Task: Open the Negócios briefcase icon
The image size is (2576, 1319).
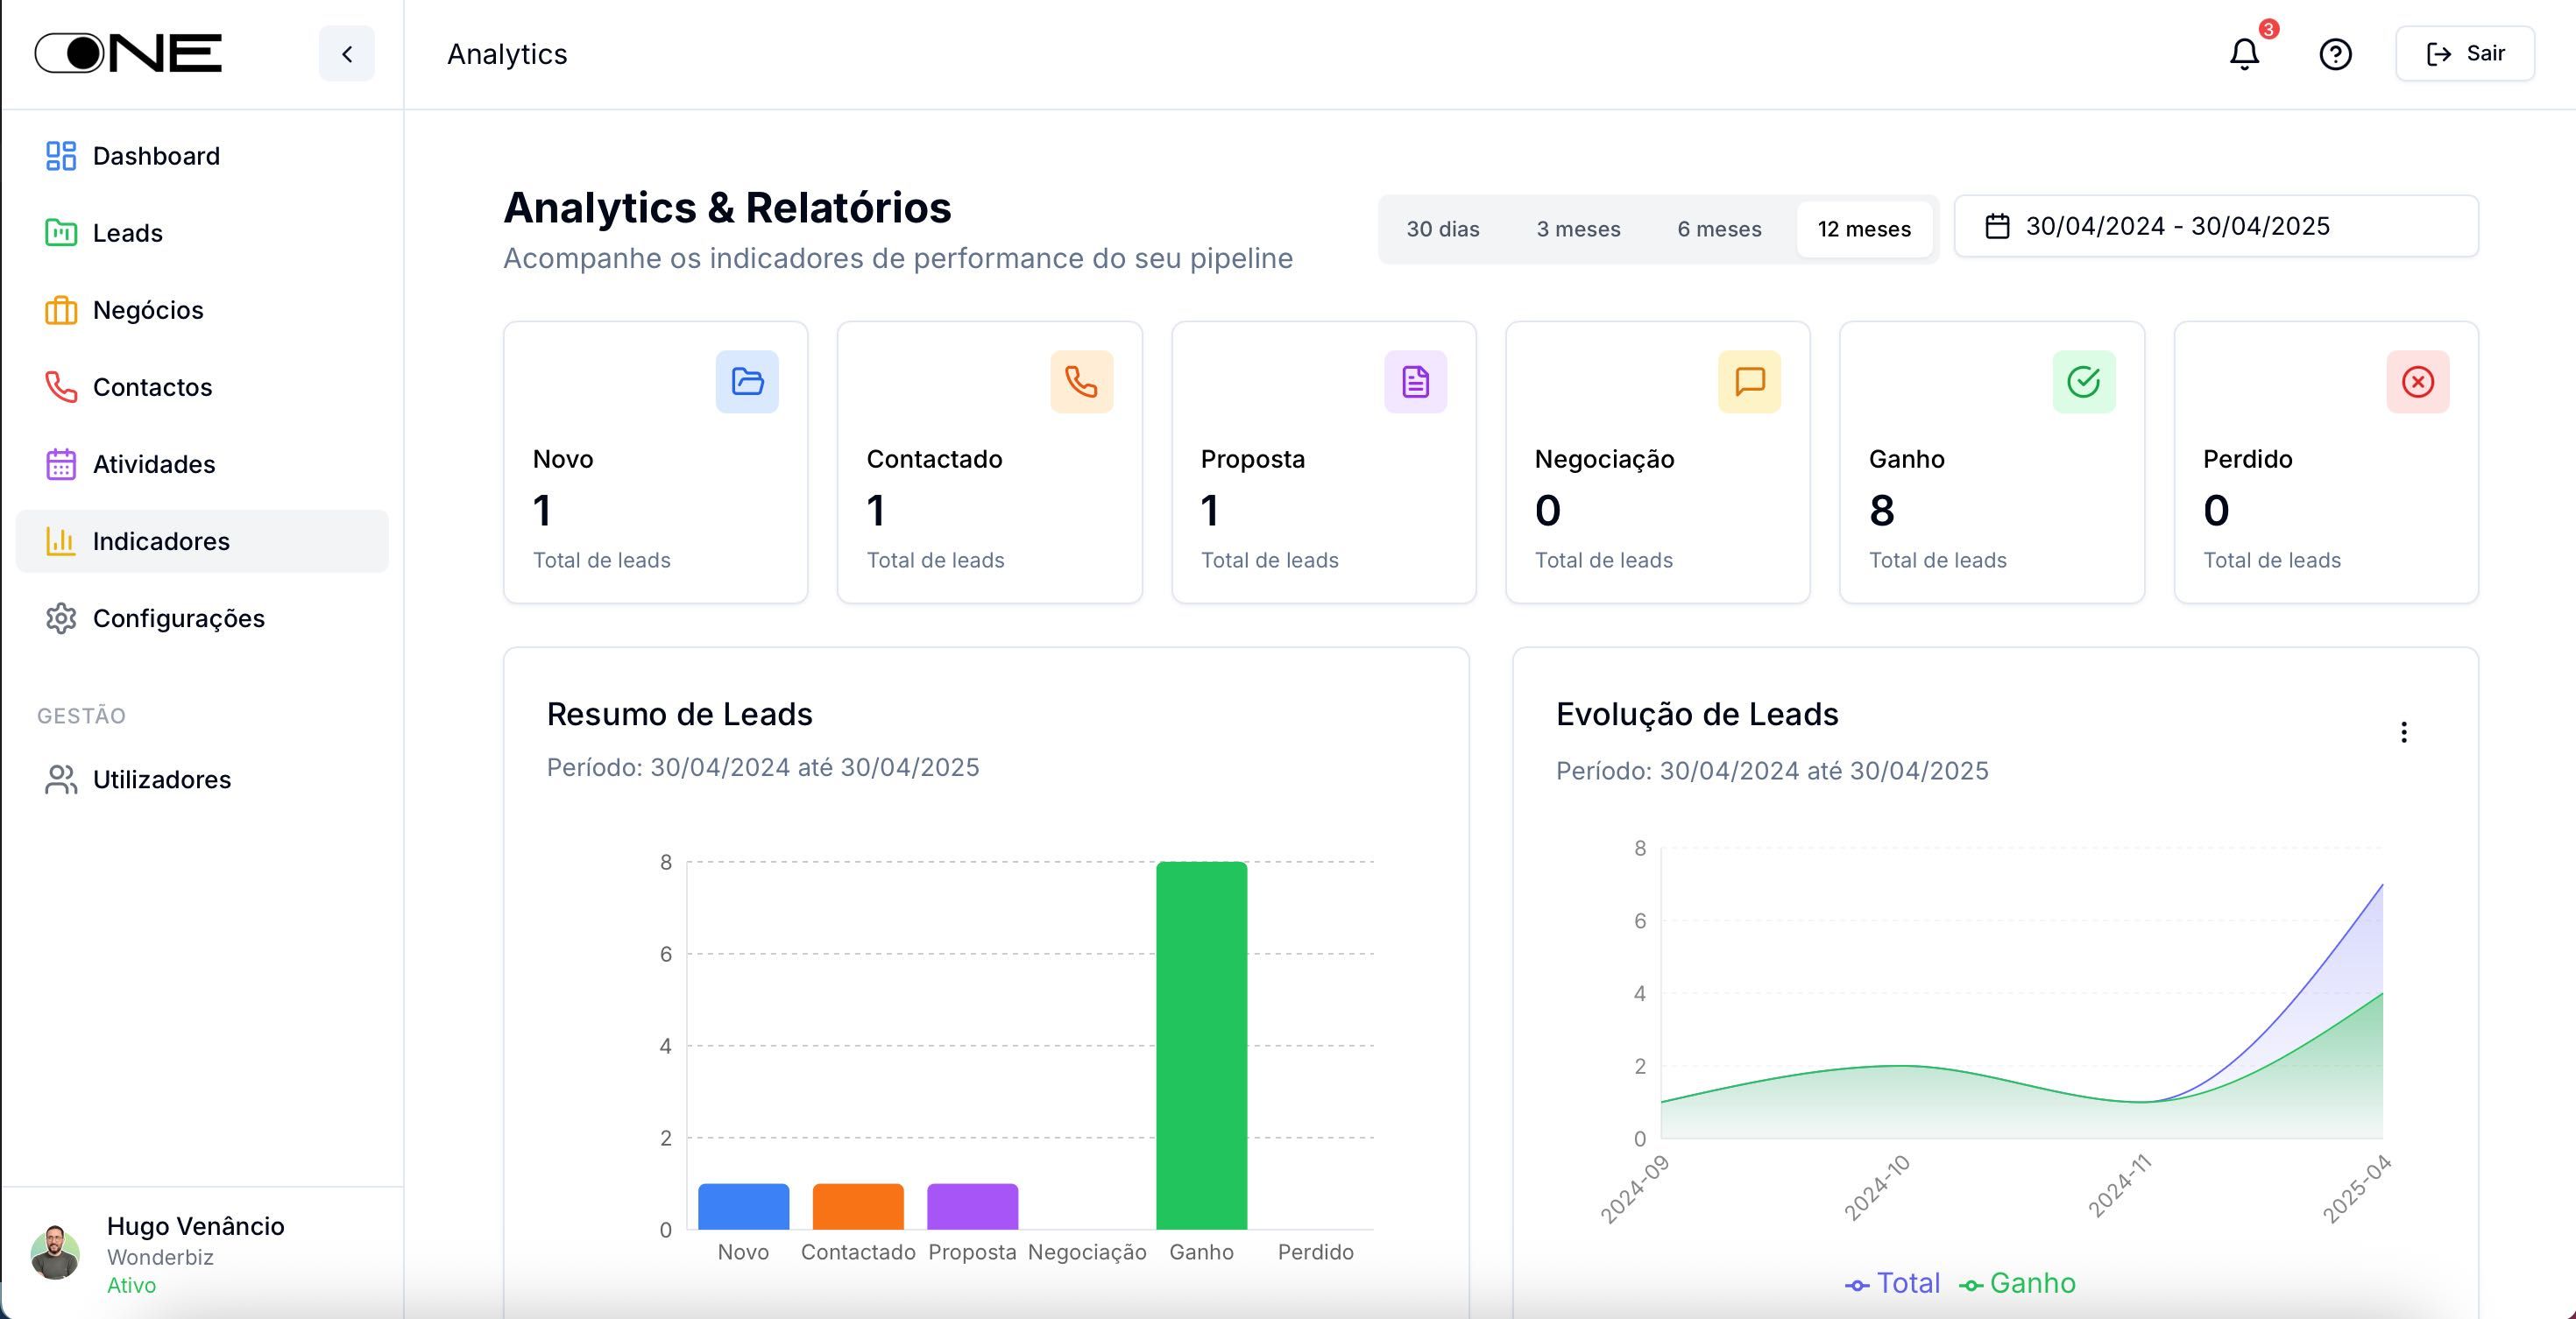Action: pyautogui.click(x=61, y=310)
